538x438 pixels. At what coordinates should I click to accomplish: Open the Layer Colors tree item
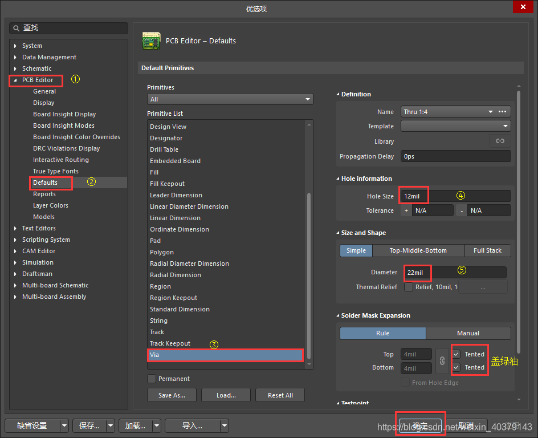(x=51, y=205)
